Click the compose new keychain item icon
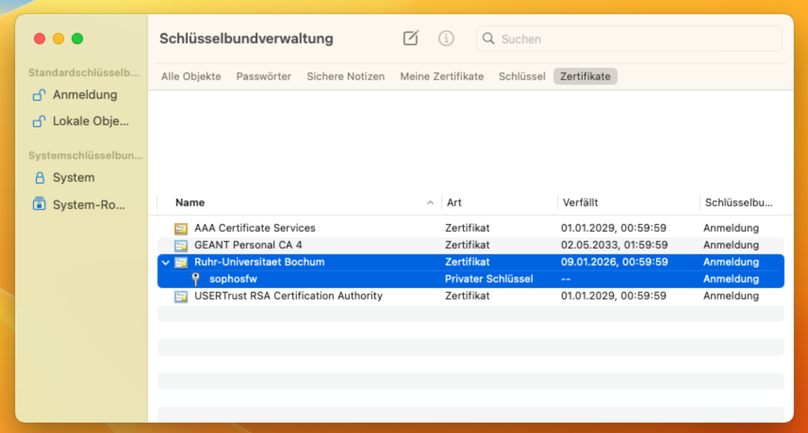This screenshot has height=433, width=808. point(411,38)
